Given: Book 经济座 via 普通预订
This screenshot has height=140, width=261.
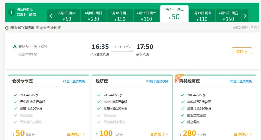Looking at the screenshot, I should pos(159,134).
